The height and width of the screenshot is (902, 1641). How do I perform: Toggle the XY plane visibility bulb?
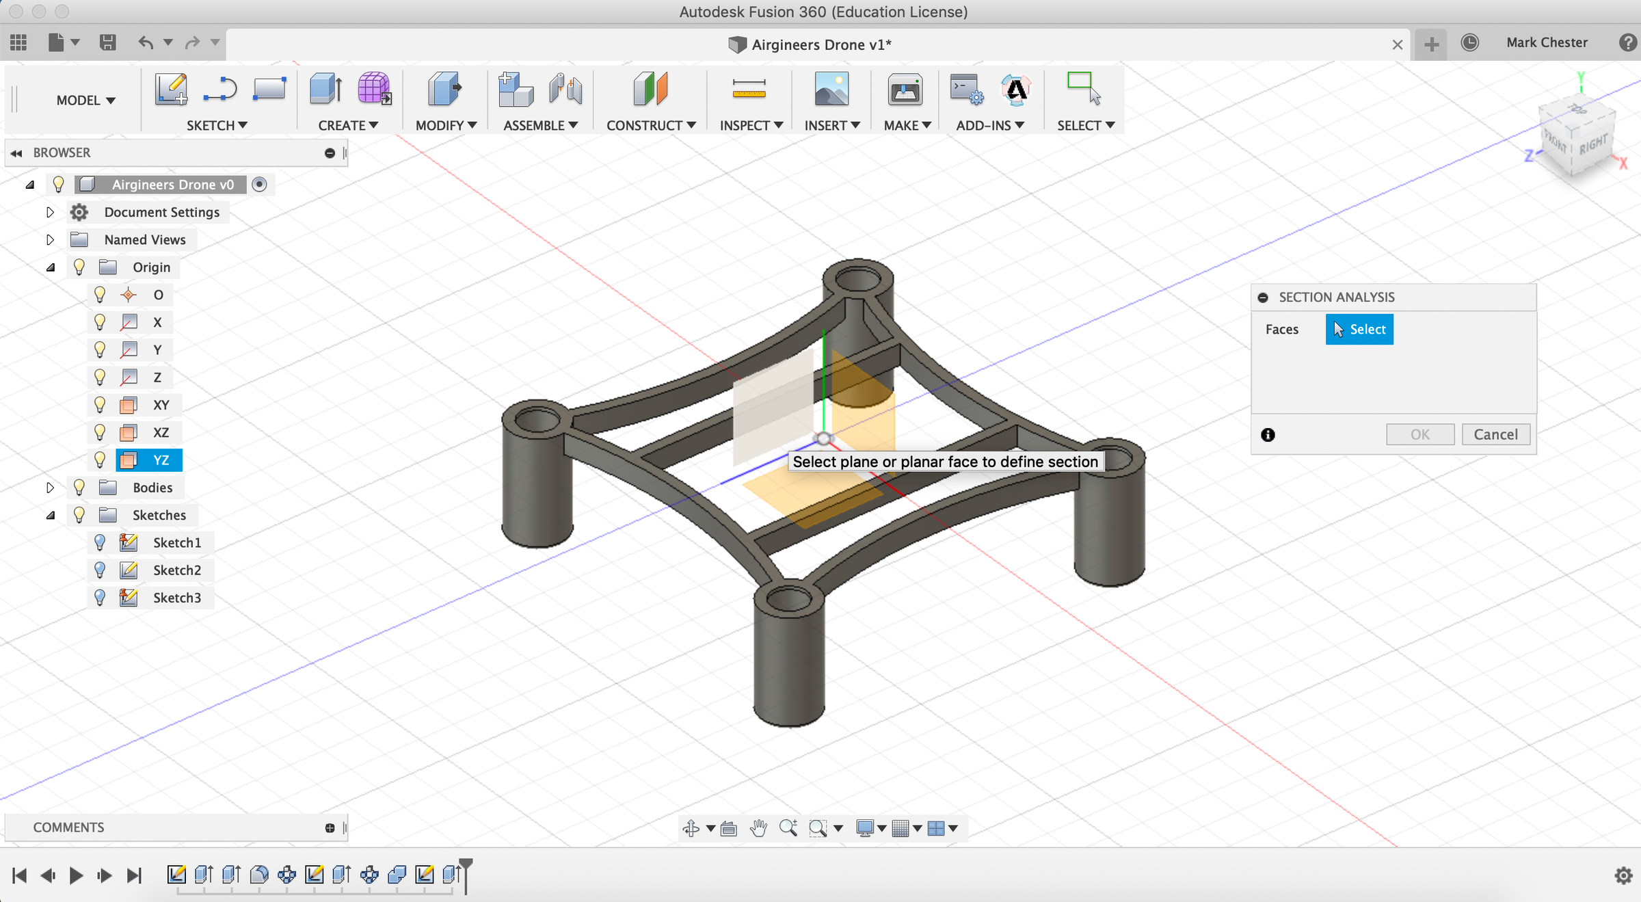point(101,404)
